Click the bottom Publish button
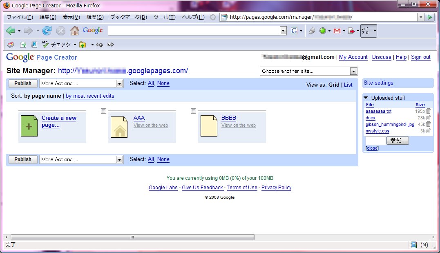Viewport: 440px width, 253px height. tap(23, 159)
